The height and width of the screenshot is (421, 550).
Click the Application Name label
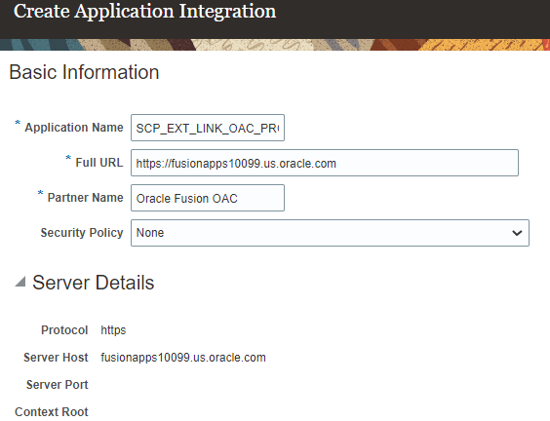click(74, 128)
